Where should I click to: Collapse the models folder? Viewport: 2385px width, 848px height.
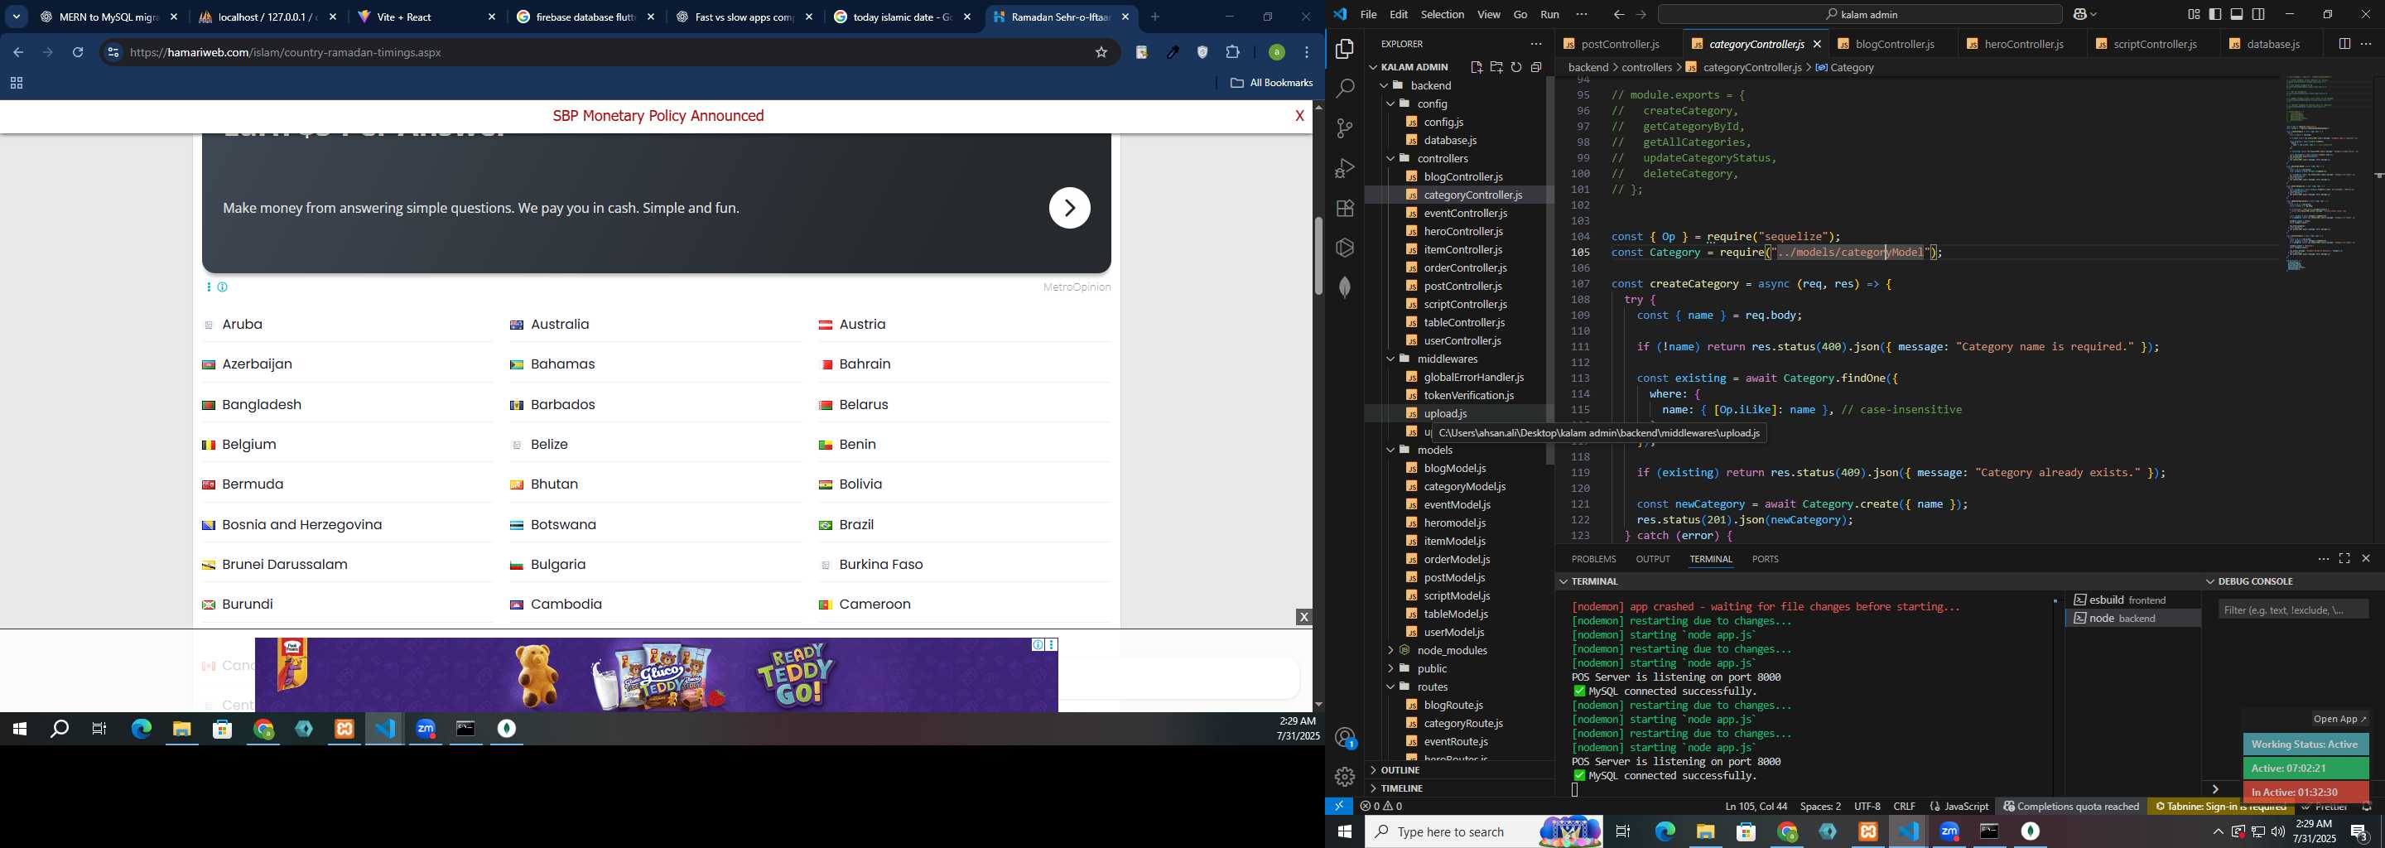1458,450
